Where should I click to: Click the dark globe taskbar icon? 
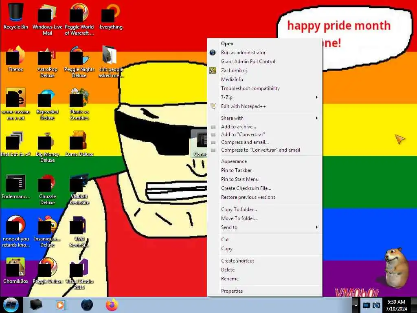[87, 305]
